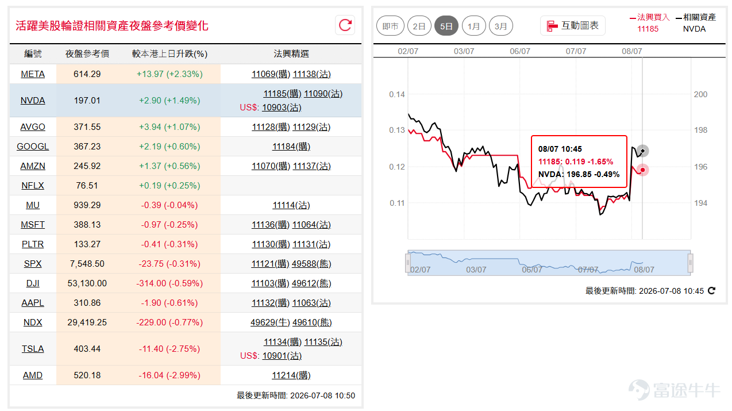The width and height of the screenshot is (732, 411).
Task: Open AVGO put warrant 11129
Action: point(312,127)
